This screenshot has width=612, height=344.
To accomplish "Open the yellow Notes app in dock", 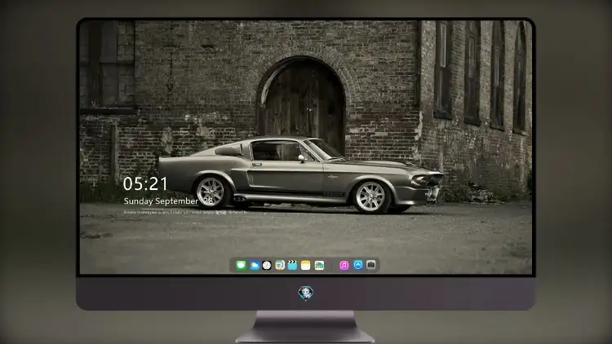I will coord(306,265).
